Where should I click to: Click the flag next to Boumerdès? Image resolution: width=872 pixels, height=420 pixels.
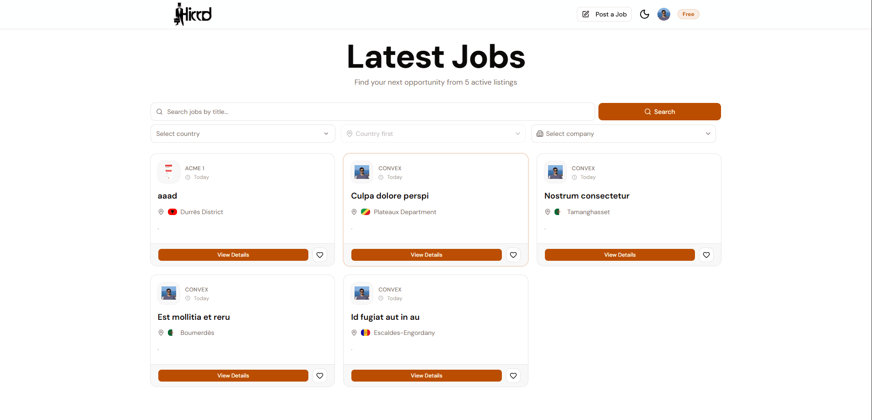coord(172,333)
